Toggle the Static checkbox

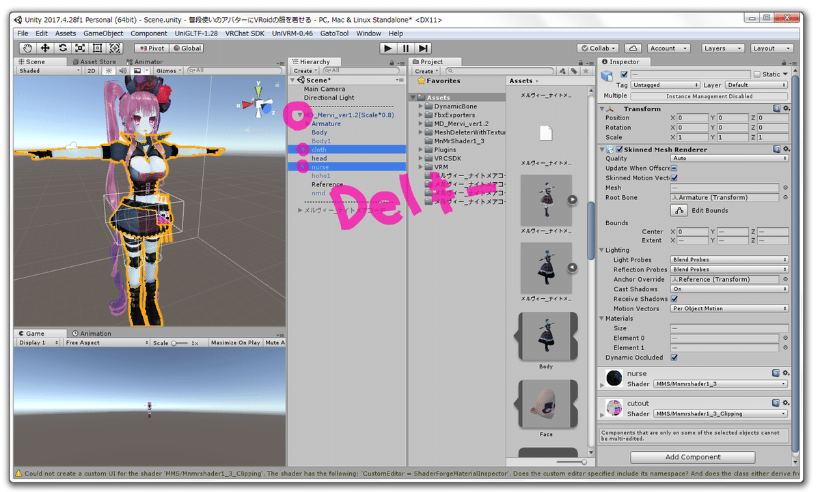(756, 74)
